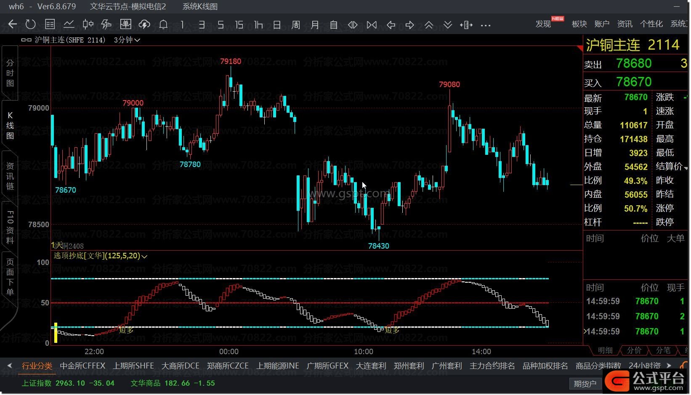The image size is (691, 395).
Task: Click the back arrow icon
Action: [13, 24]
